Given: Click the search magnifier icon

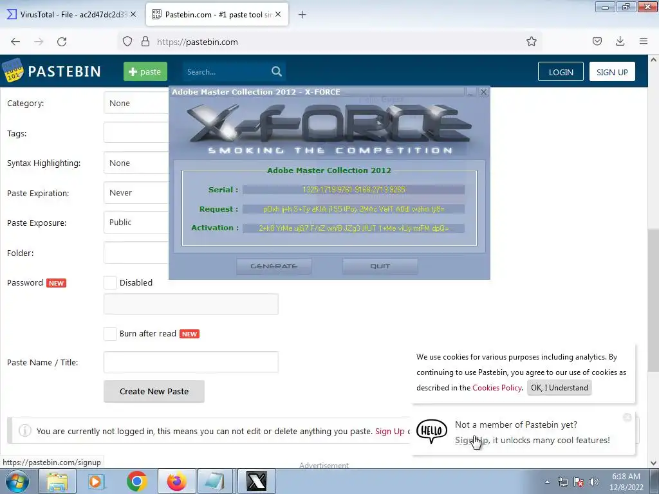Looking at the screenshot, I should [277, 72].
